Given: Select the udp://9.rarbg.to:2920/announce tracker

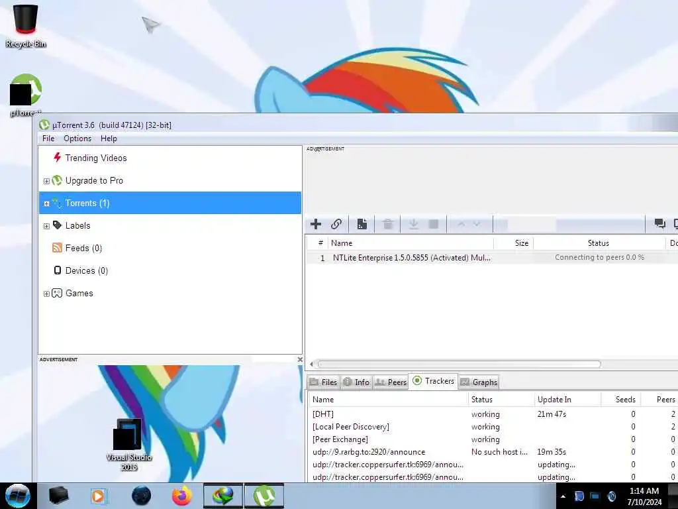Looking at the screenshot, I should (493, 452).
